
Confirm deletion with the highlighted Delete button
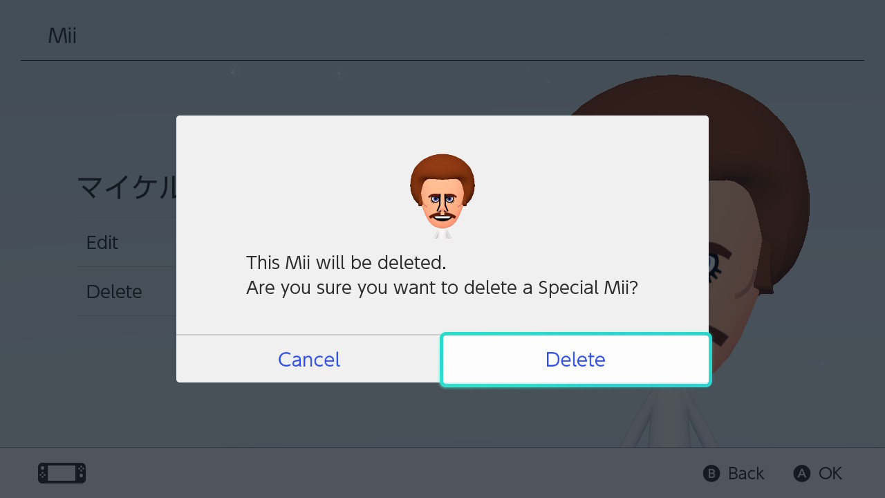pyautogui.click(x=575, y=359)
